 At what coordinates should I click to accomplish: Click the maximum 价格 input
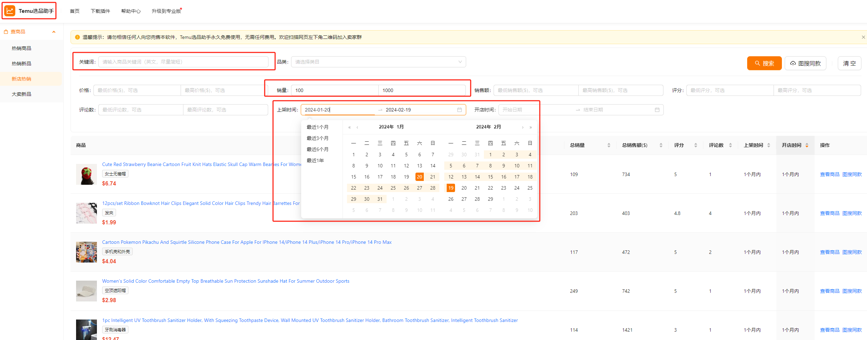pos(224,90)
